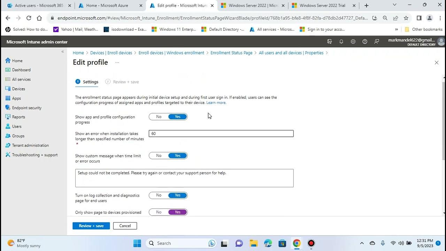Image resolution: width=446 pixels, height=251 pixels.
Task: Set Show custom message to Yes
Action: click(x=178, y=156)
